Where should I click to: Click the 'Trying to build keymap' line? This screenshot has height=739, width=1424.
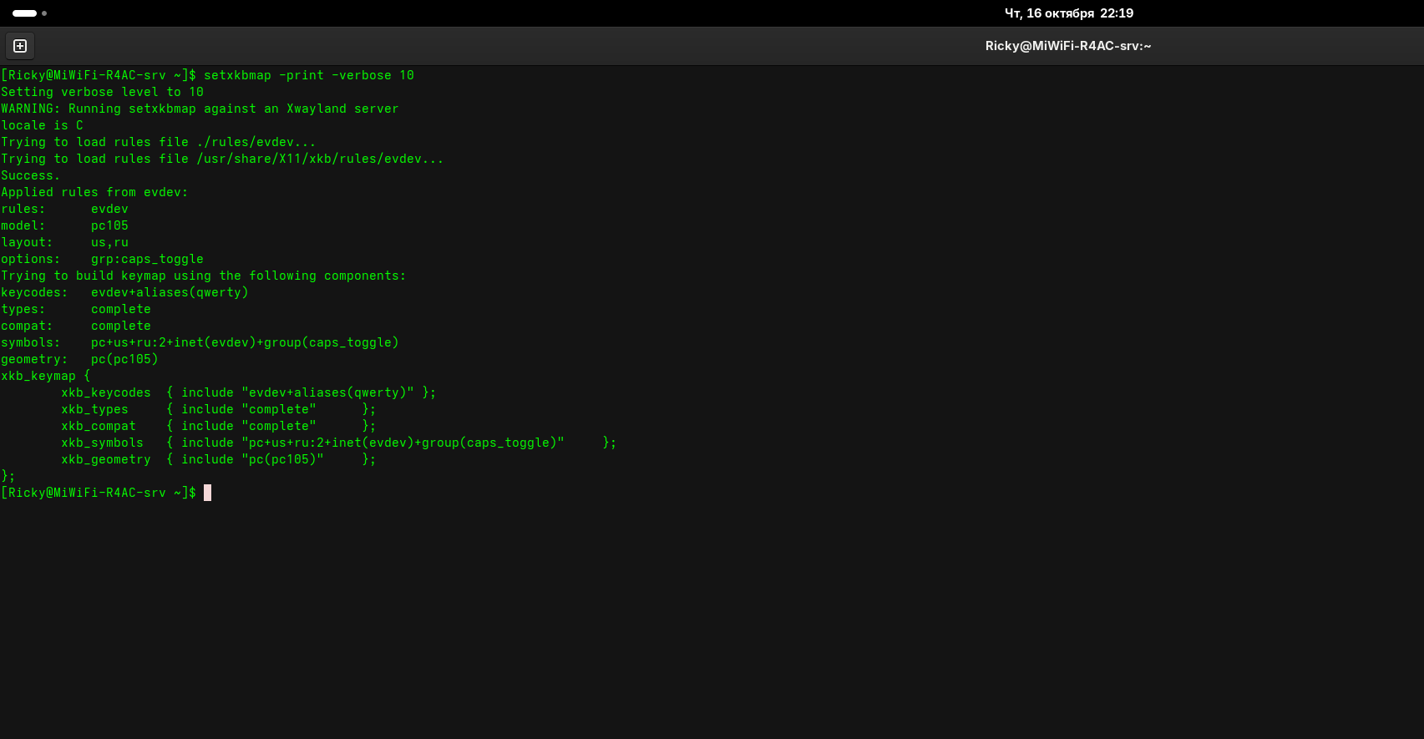tap(203, 276)
